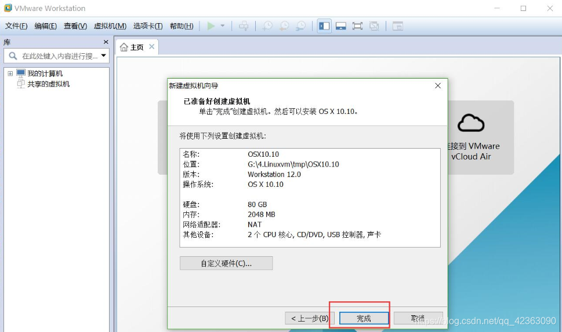This screenshot has height=332, width=562.
Task: Open the power options dropdown arrow
Action: (223, 25)
